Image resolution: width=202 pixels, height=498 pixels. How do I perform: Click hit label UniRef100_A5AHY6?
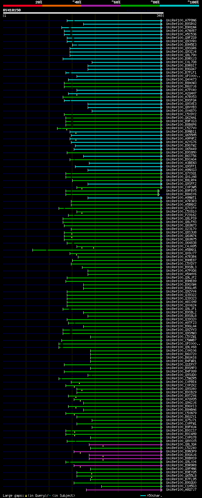click(181, 274)
